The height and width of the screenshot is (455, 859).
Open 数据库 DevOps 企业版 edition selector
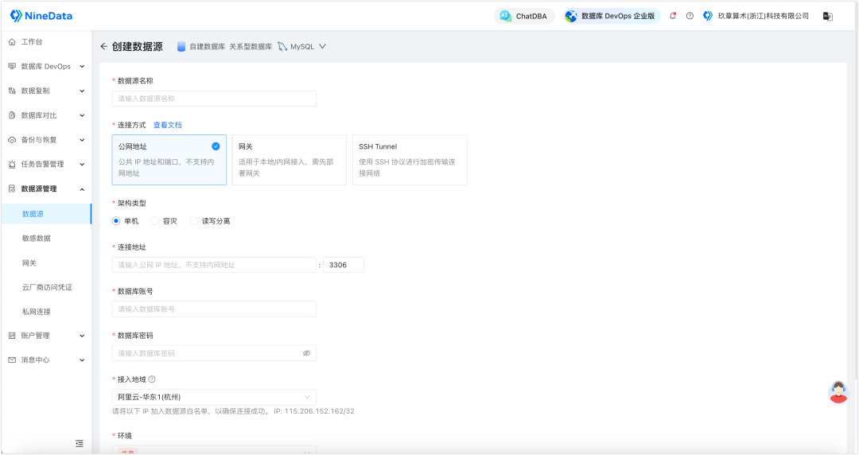coord(610,16)
